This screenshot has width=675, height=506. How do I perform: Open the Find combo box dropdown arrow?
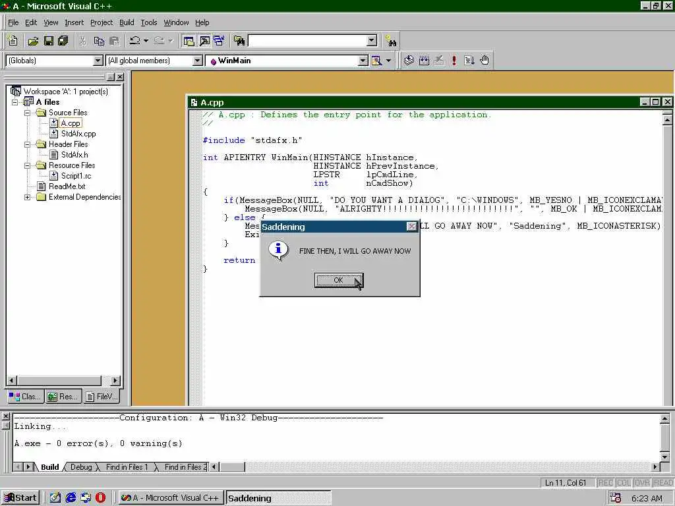pyautogui.click(x=372, y=41)
